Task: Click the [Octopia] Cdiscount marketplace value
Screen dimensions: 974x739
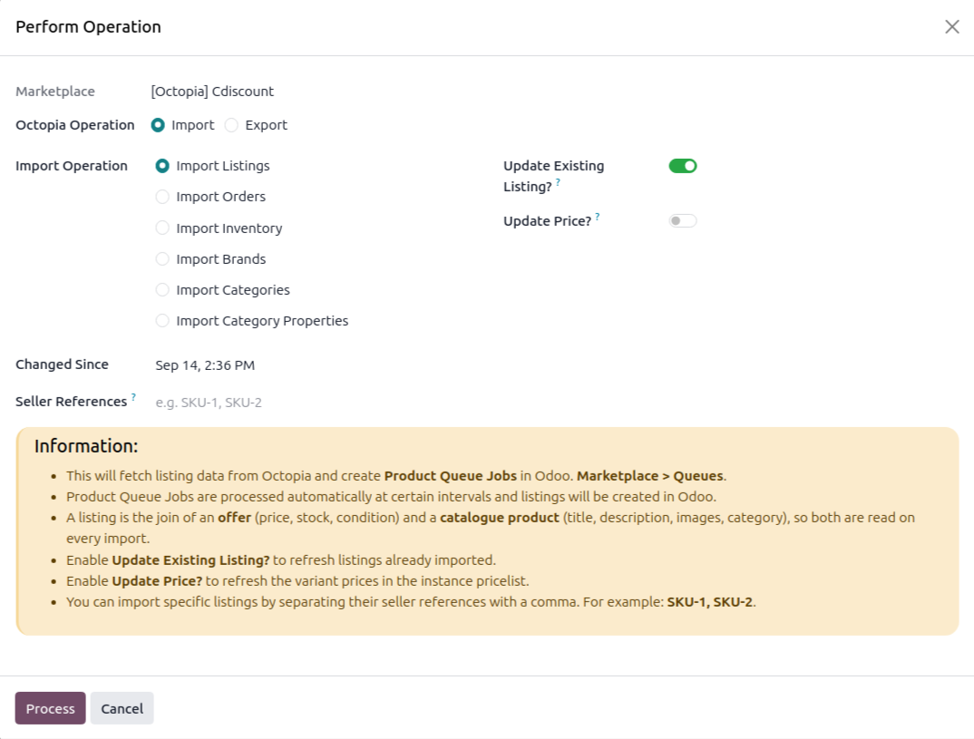Action: 212,92
